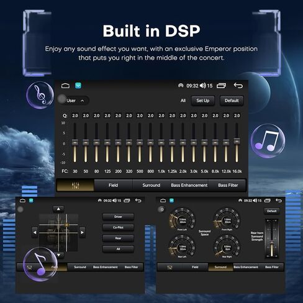Select the Driver listening position
Image resolution: width=303 pixels, height=303 pixels.
click(x=118, y=217)
